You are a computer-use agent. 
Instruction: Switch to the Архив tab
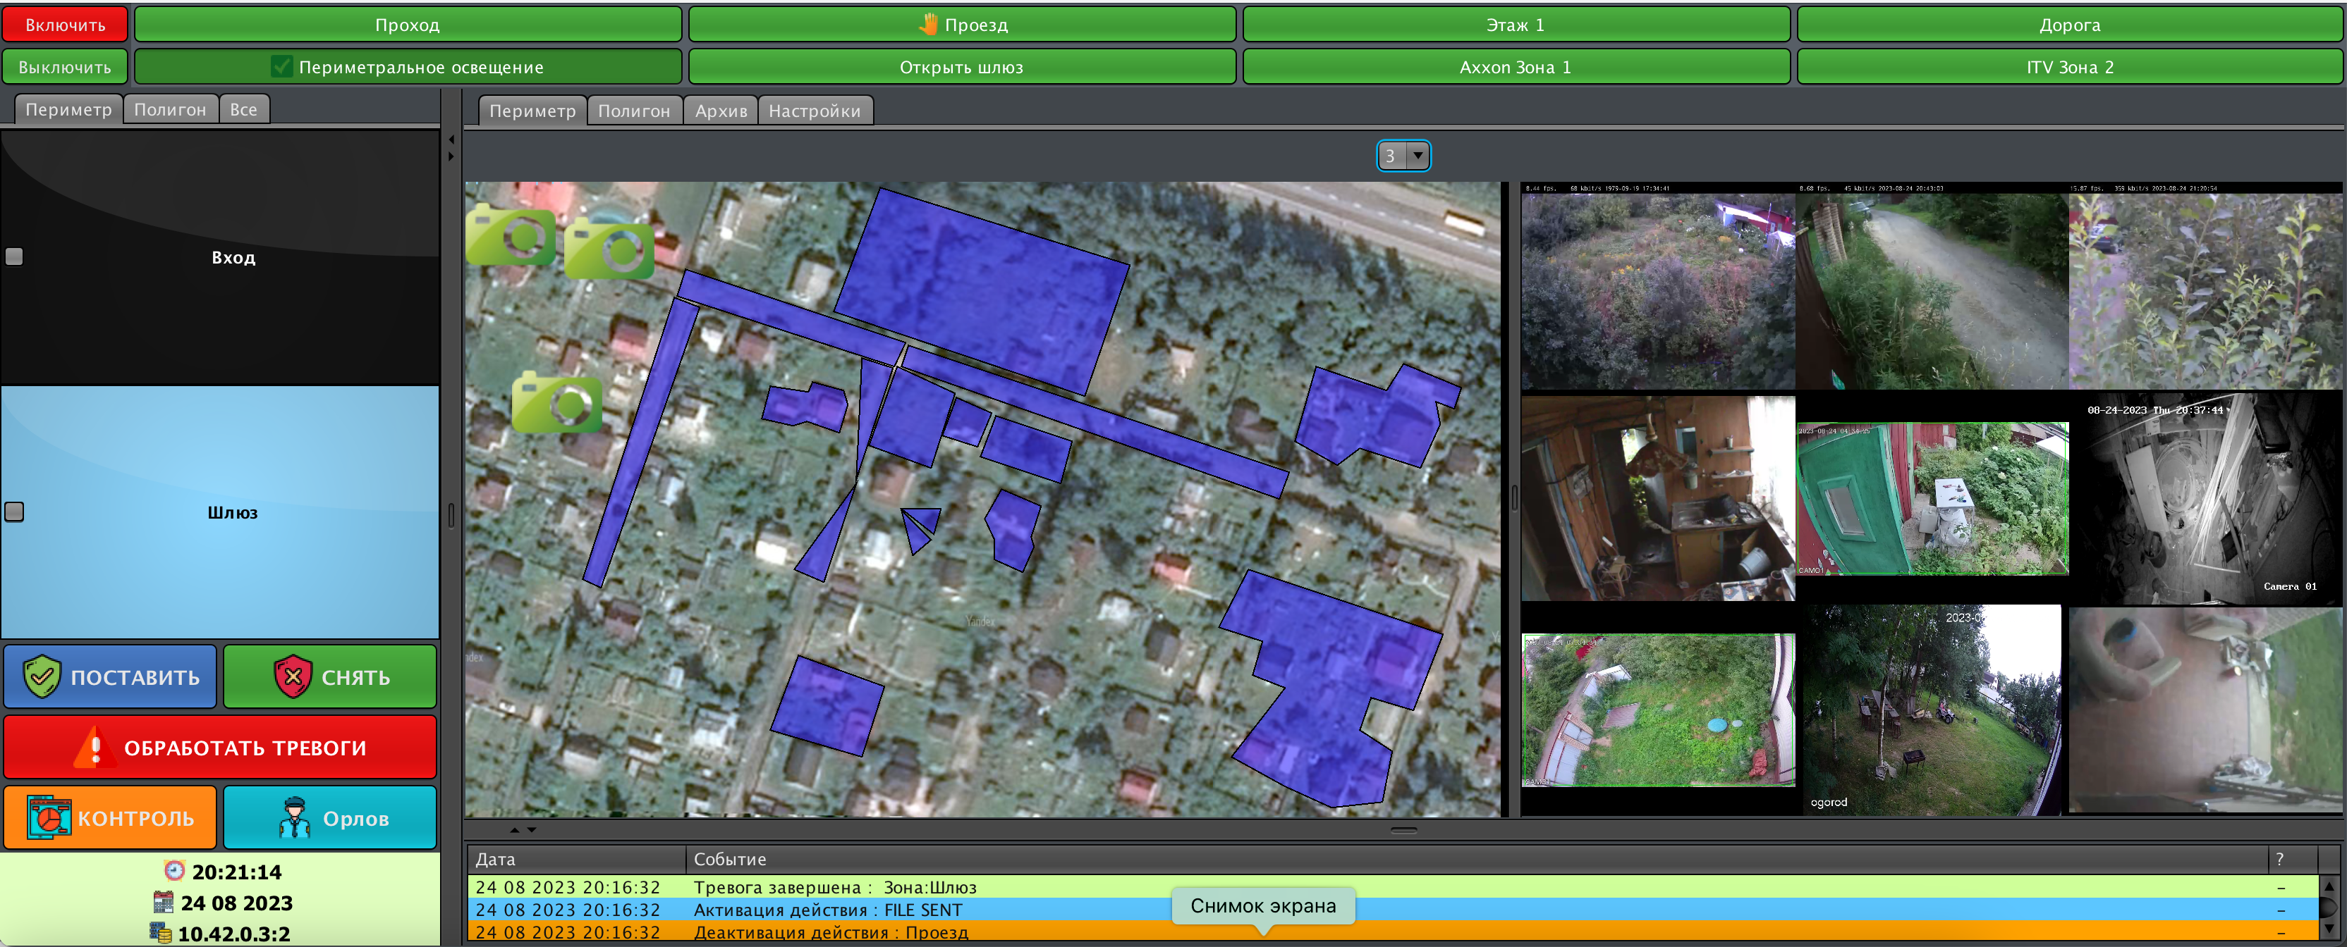pos(720,110)
